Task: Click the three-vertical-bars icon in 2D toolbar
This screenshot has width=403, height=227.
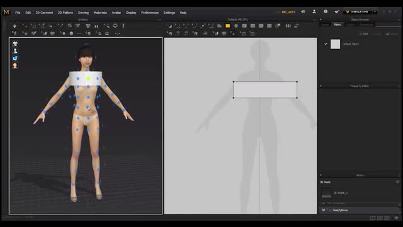Action: [x=288, y=26]
